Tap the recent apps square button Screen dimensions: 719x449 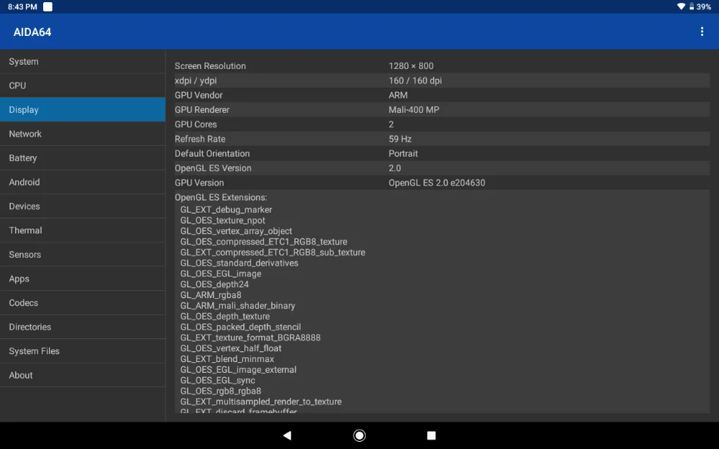(431, 435)
